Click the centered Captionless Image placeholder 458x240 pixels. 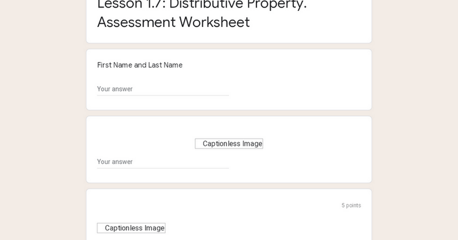(229, 144)
